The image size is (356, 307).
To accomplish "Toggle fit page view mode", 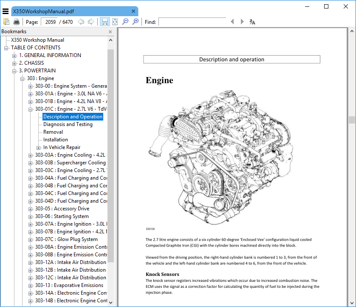I will coord(115,22).
